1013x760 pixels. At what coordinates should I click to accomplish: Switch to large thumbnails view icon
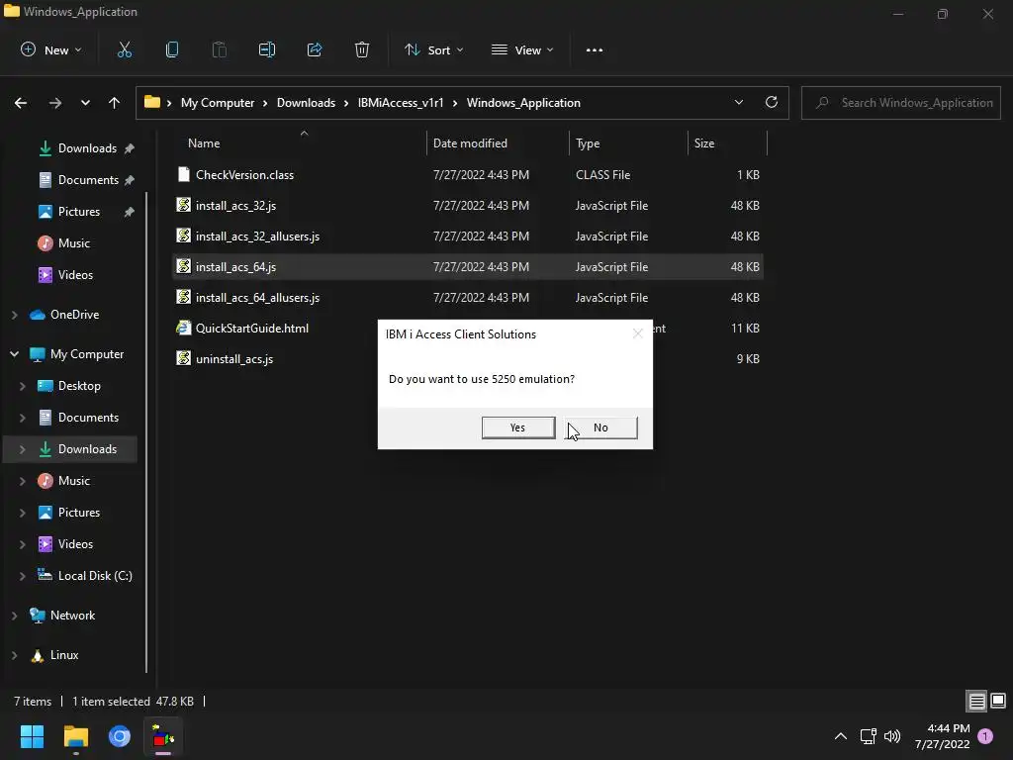click(998, 701)
